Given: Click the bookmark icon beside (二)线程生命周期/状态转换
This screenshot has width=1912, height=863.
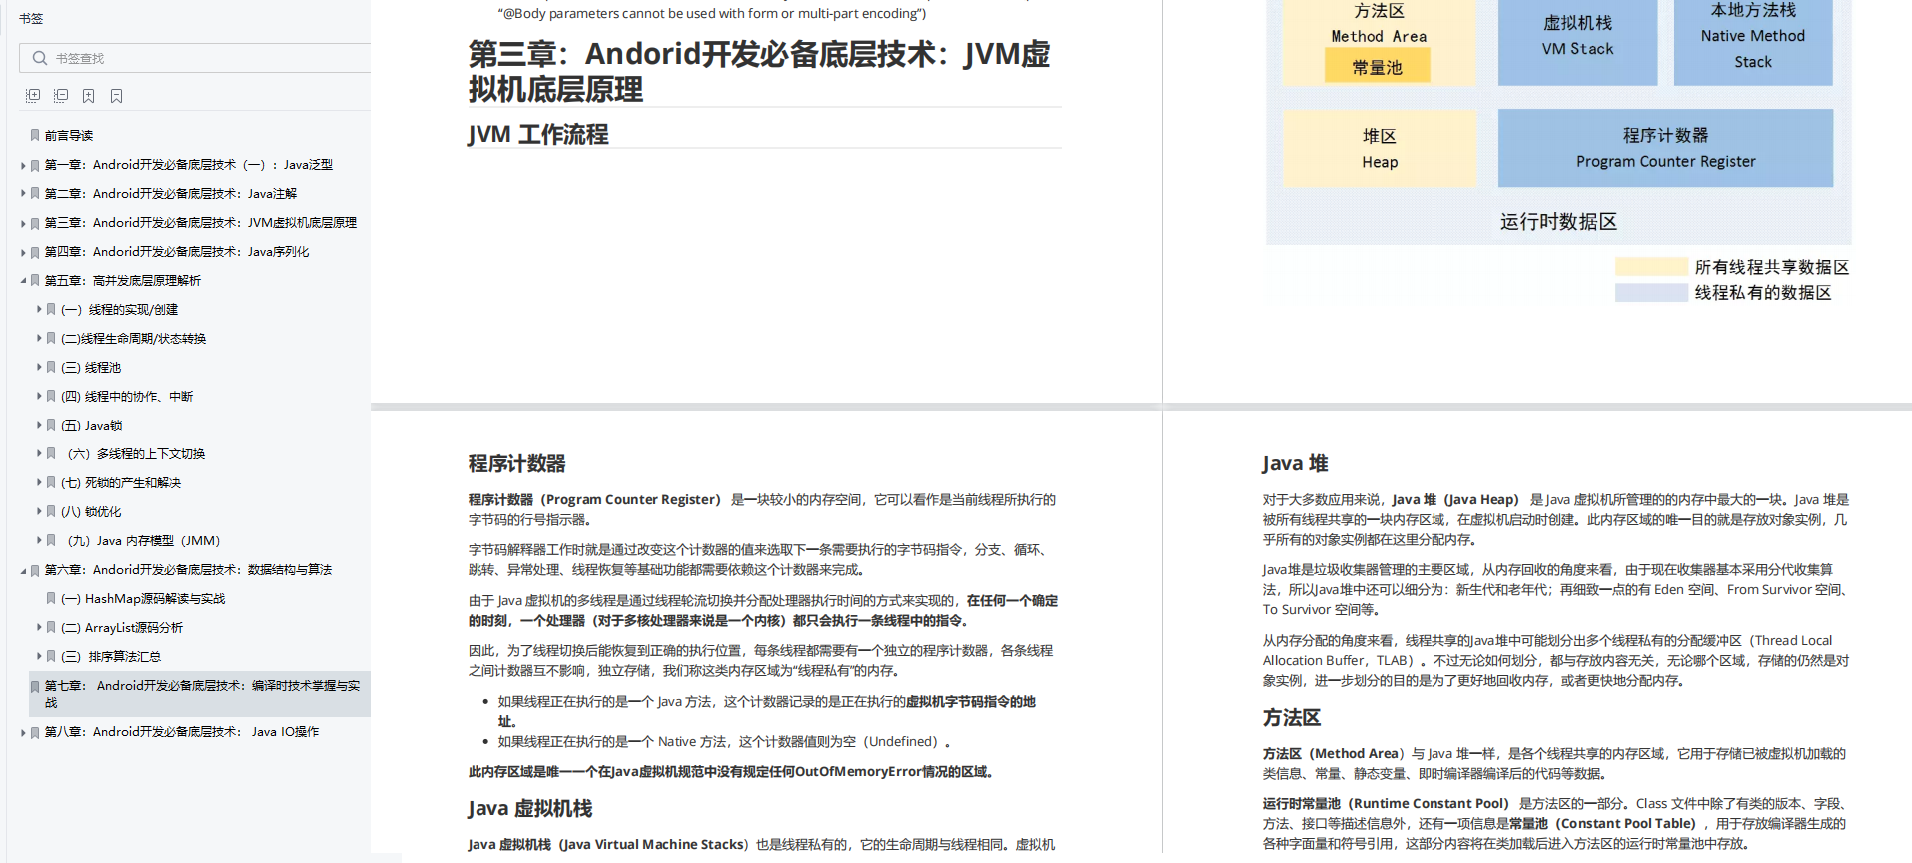Looking at the screenshot, I should [x=51, y=339].
